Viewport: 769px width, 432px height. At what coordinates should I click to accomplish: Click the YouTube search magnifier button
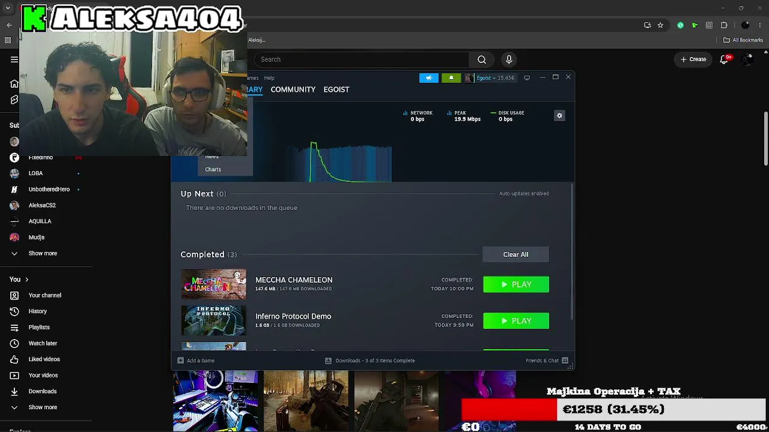pyautogui.click(x=482, y=59)
